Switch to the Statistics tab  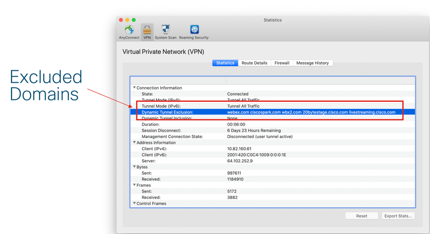coord(225,63)
